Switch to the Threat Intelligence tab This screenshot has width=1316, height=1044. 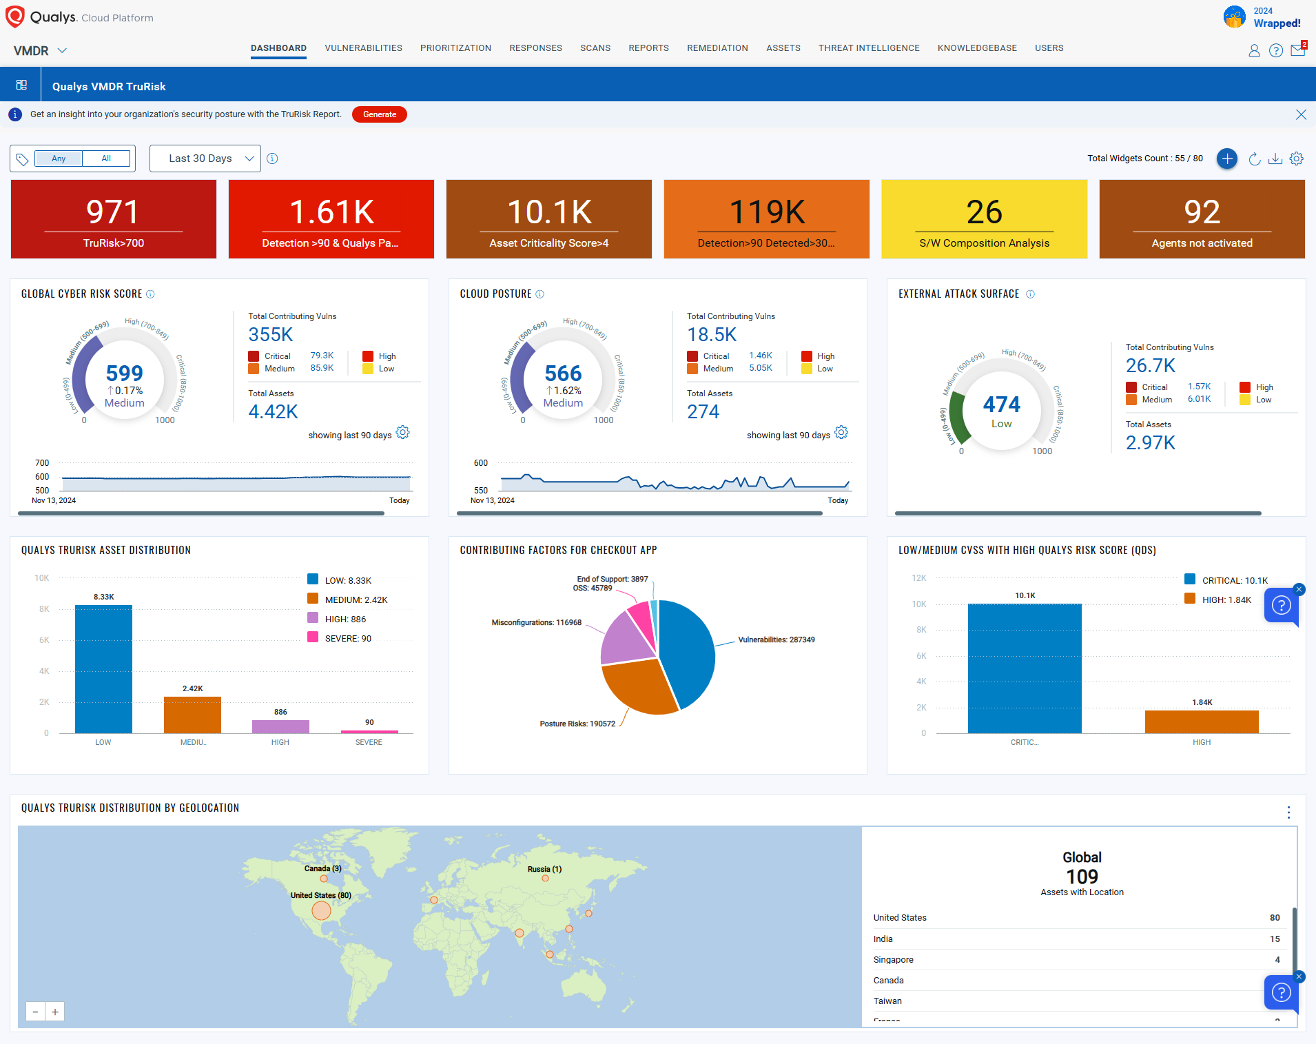pos(868,48)
